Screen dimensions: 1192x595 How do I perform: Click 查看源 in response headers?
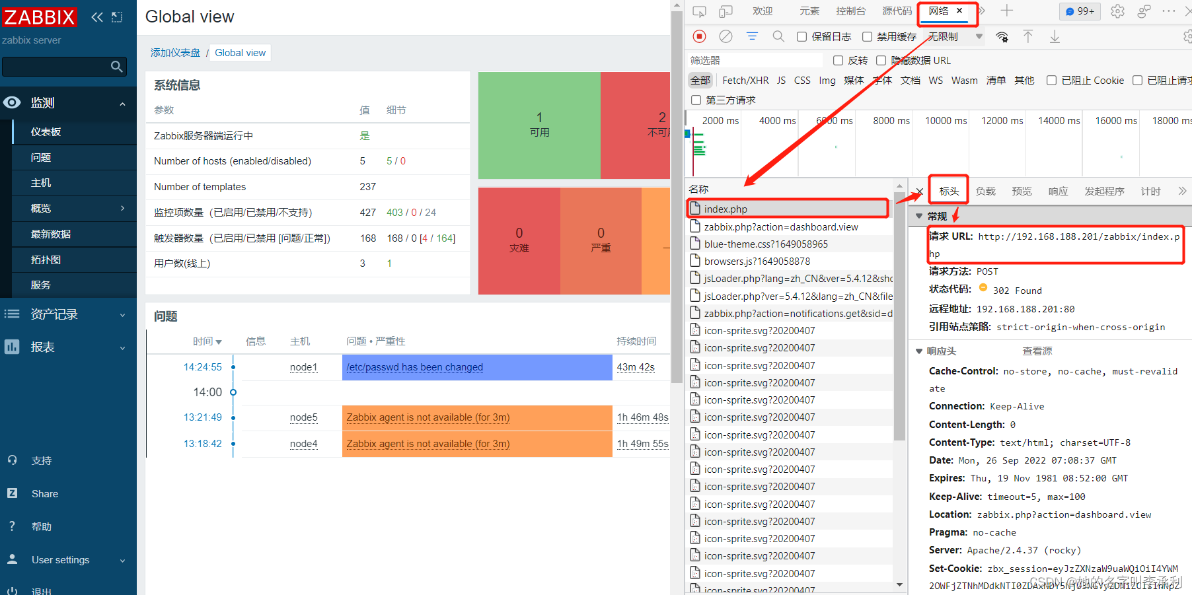(1037, 351)
